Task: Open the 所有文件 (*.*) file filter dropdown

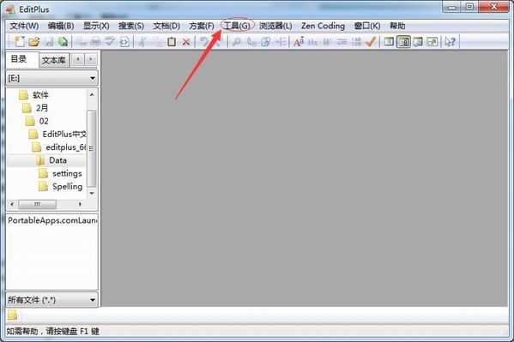Action: pos(51,300)
